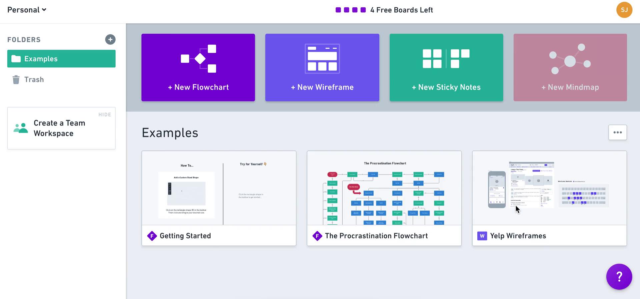Create a new wireframe board

point(322,67)
